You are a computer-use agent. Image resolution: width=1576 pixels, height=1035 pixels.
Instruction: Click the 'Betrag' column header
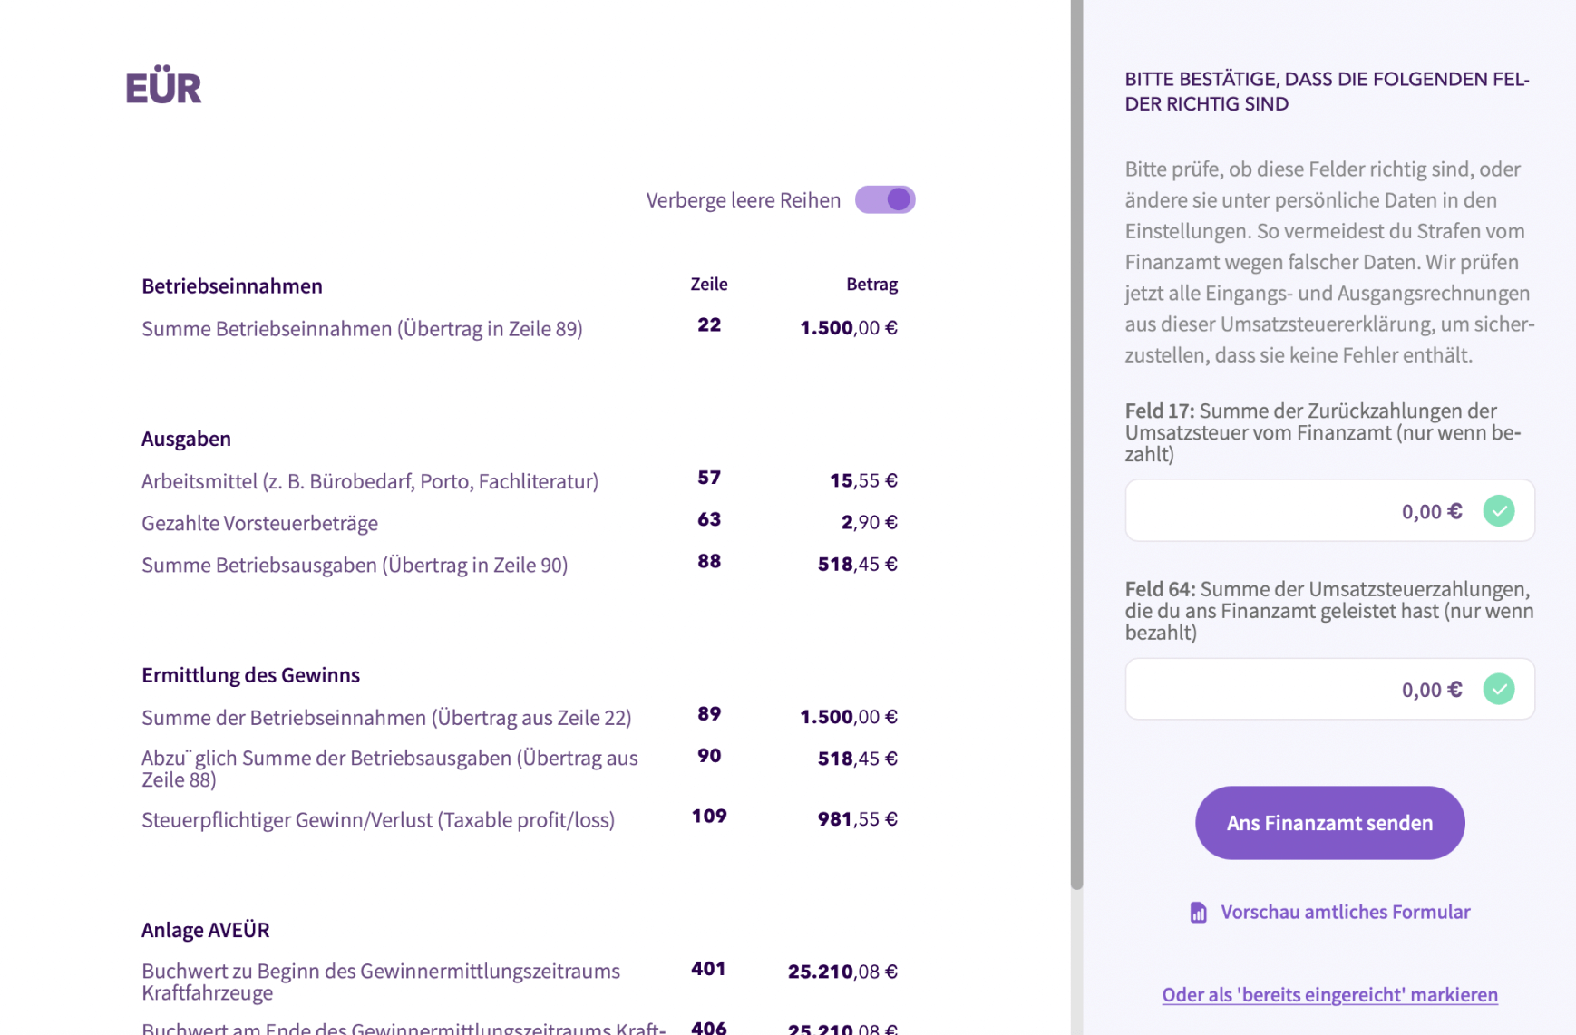pos(871,285)
